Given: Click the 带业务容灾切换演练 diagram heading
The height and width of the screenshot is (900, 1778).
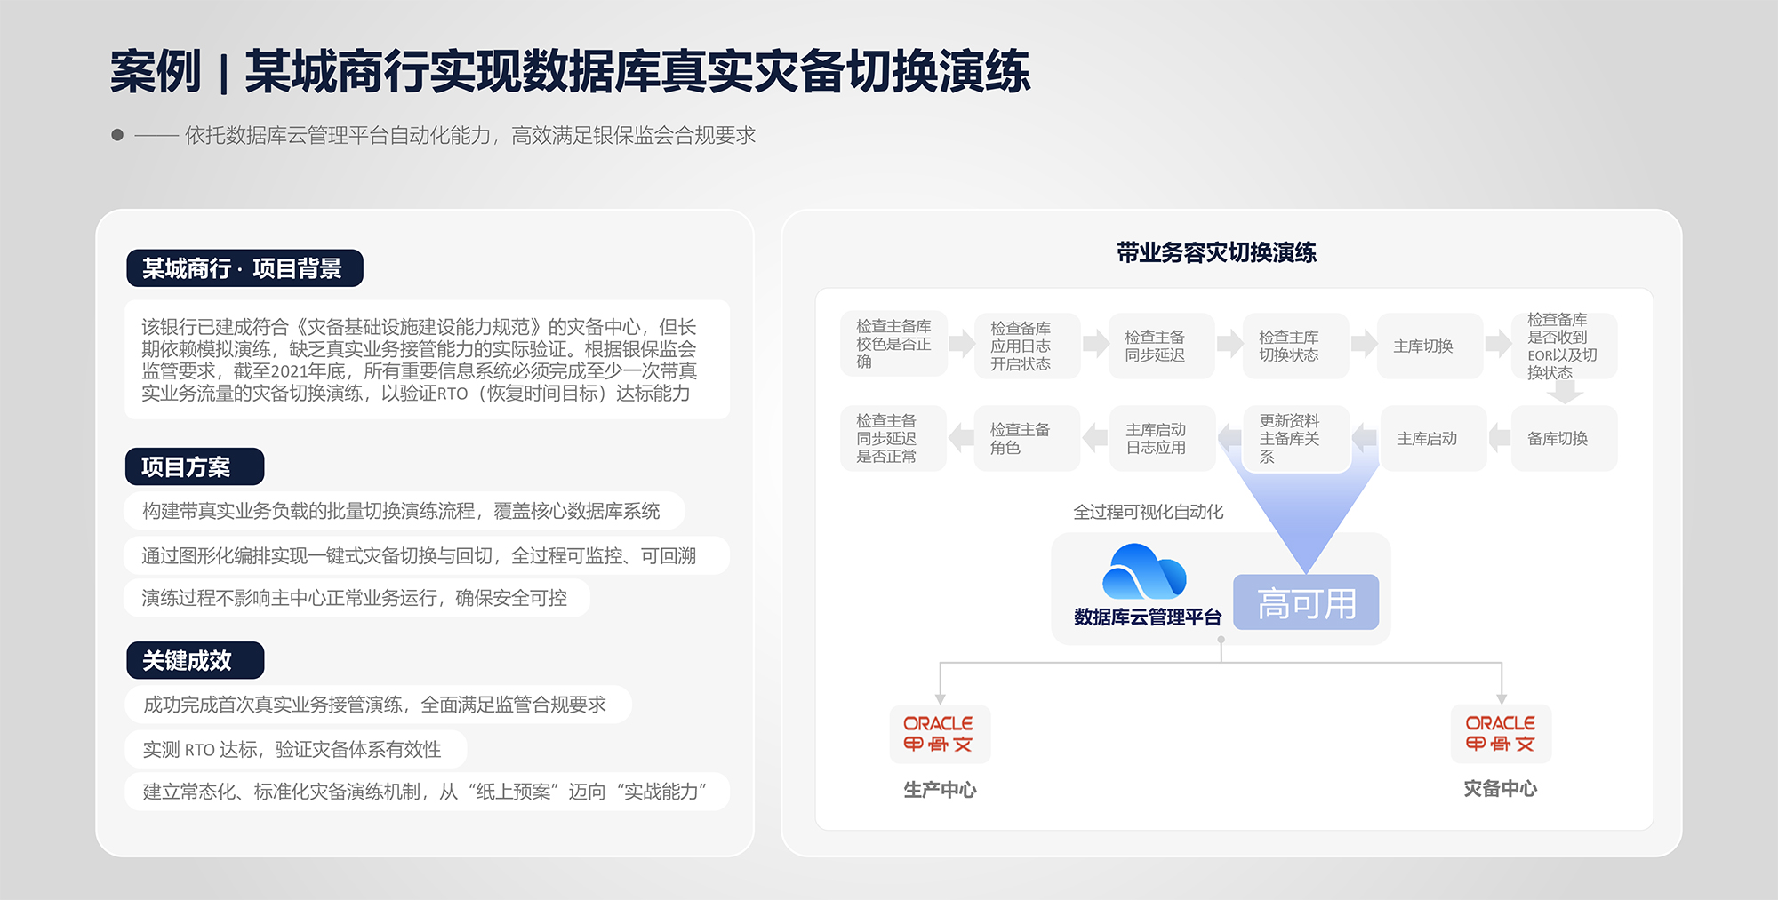Looking at the screenshot, I should [1216, 253].
